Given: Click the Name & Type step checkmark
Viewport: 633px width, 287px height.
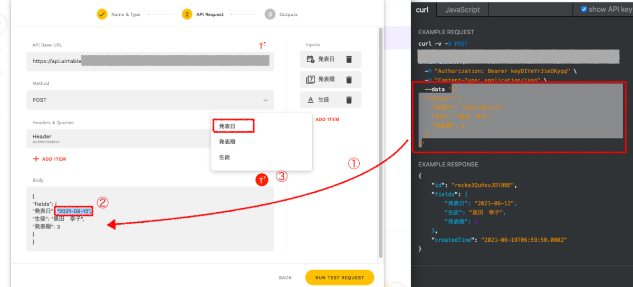Looking at the screenshot, I should click(102, 14).
